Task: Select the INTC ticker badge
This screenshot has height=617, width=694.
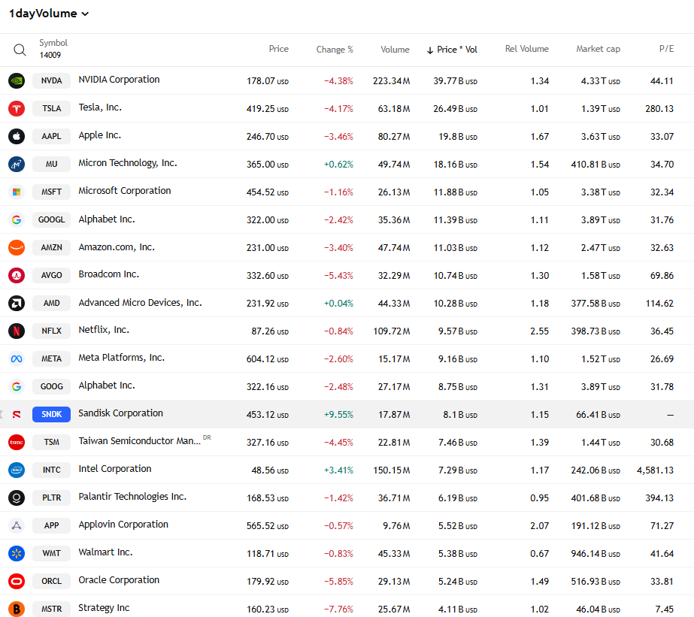Action: tap(51, 470)
